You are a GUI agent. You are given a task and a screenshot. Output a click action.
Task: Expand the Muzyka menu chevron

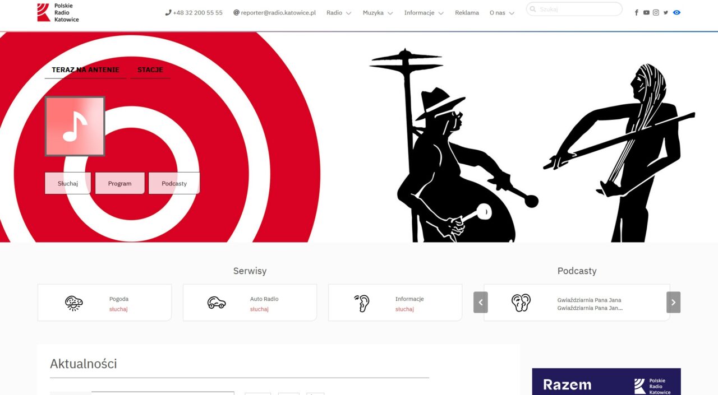(390, 13)
